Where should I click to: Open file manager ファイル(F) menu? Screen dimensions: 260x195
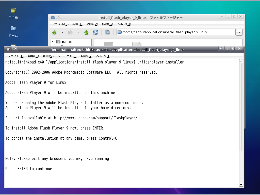[60, 24]
